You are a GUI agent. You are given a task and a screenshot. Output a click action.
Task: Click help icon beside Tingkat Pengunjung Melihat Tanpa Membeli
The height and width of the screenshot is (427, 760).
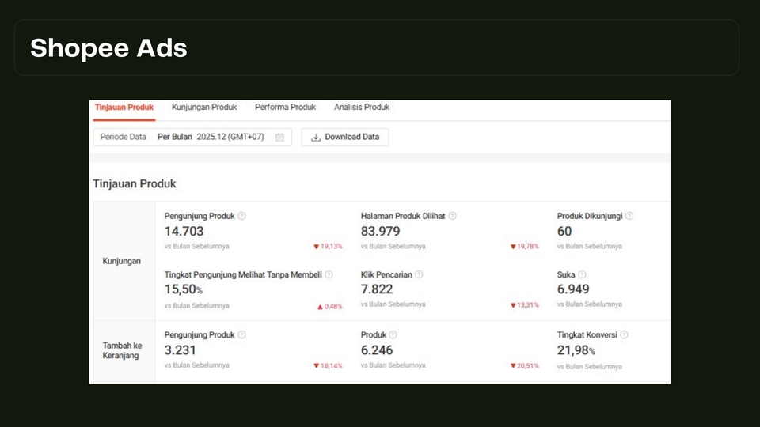329,274
